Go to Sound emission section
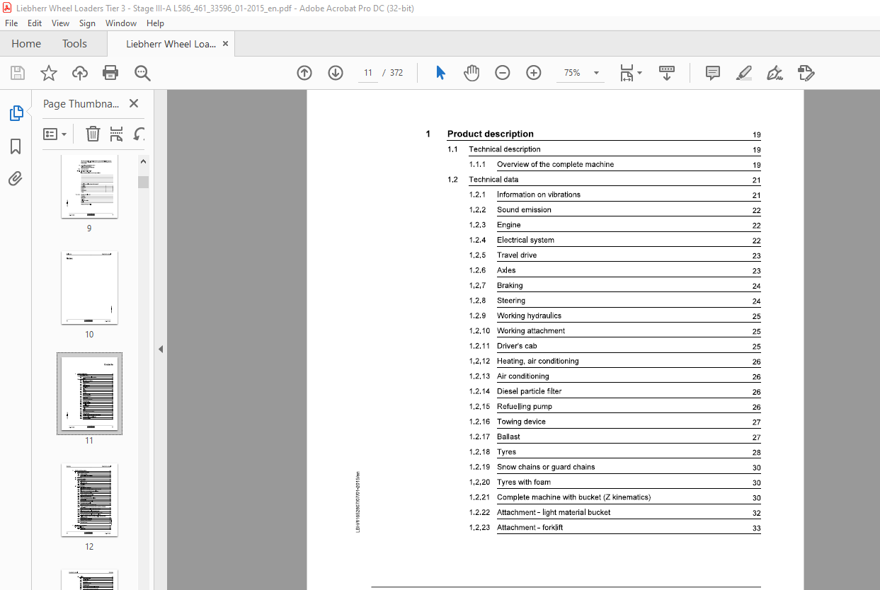The width and height of the screenshot is (880, 590). tap(524, 210)
